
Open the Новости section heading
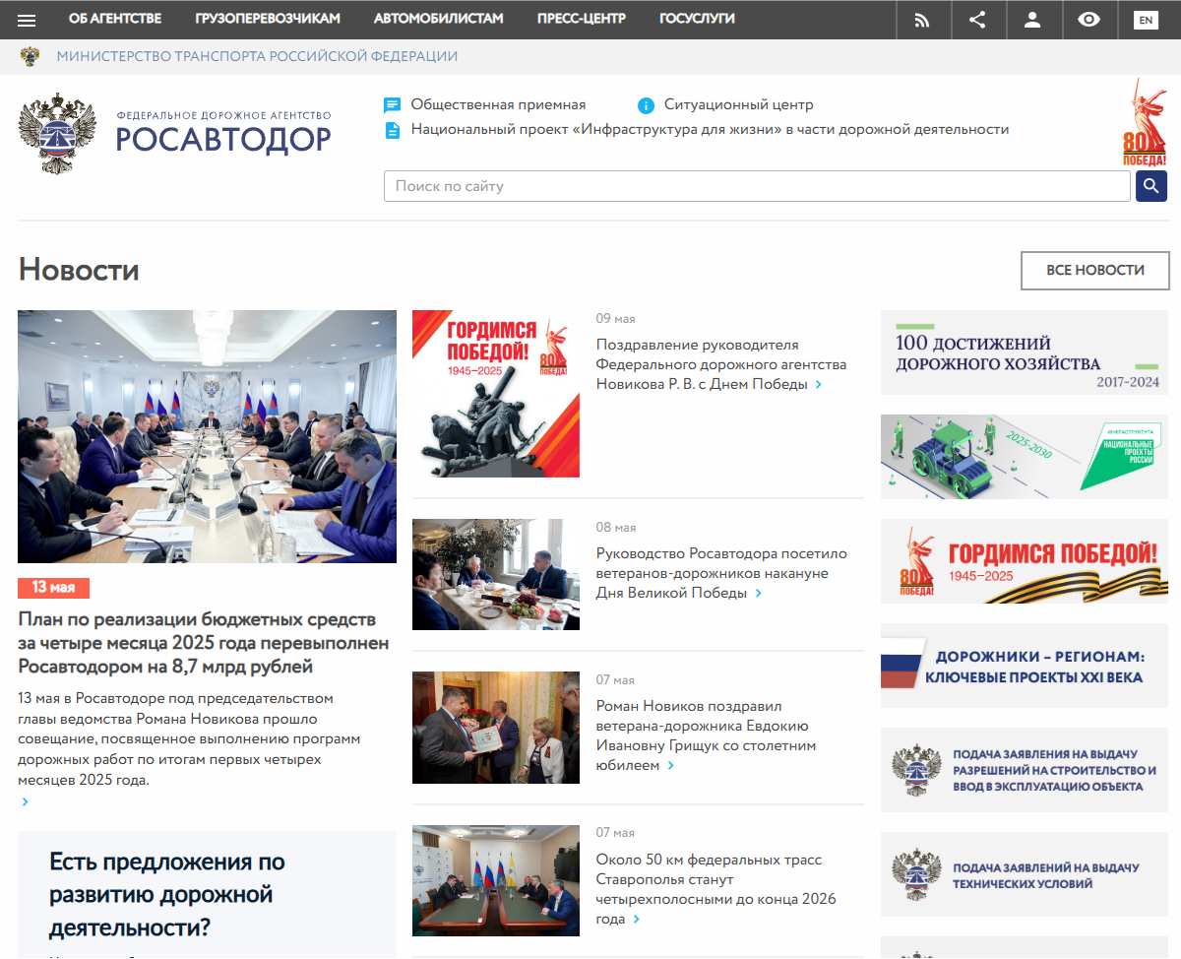(x=79, y=270)
